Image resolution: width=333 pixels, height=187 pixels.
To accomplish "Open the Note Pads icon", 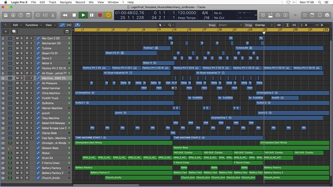I will point(312,15).
